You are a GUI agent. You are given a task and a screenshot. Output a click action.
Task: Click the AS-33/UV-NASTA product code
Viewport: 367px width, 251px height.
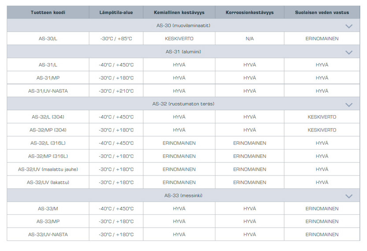point(48,234)
